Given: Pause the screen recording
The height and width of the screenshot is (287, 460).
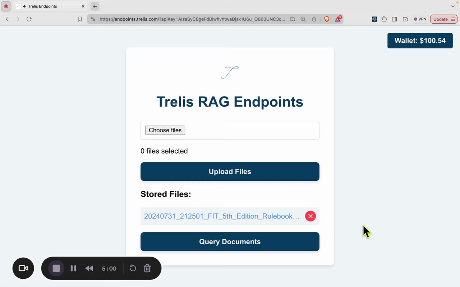Looking at the screenshot, I should coord(73,268).
